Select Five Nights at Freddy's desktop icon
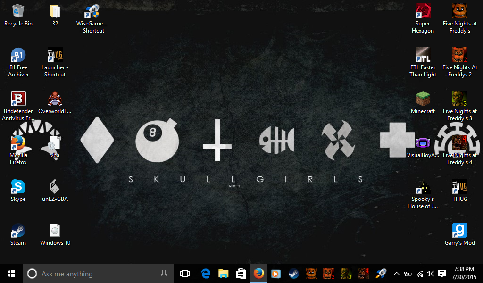The image size is (483, 283). coord(459,18)
